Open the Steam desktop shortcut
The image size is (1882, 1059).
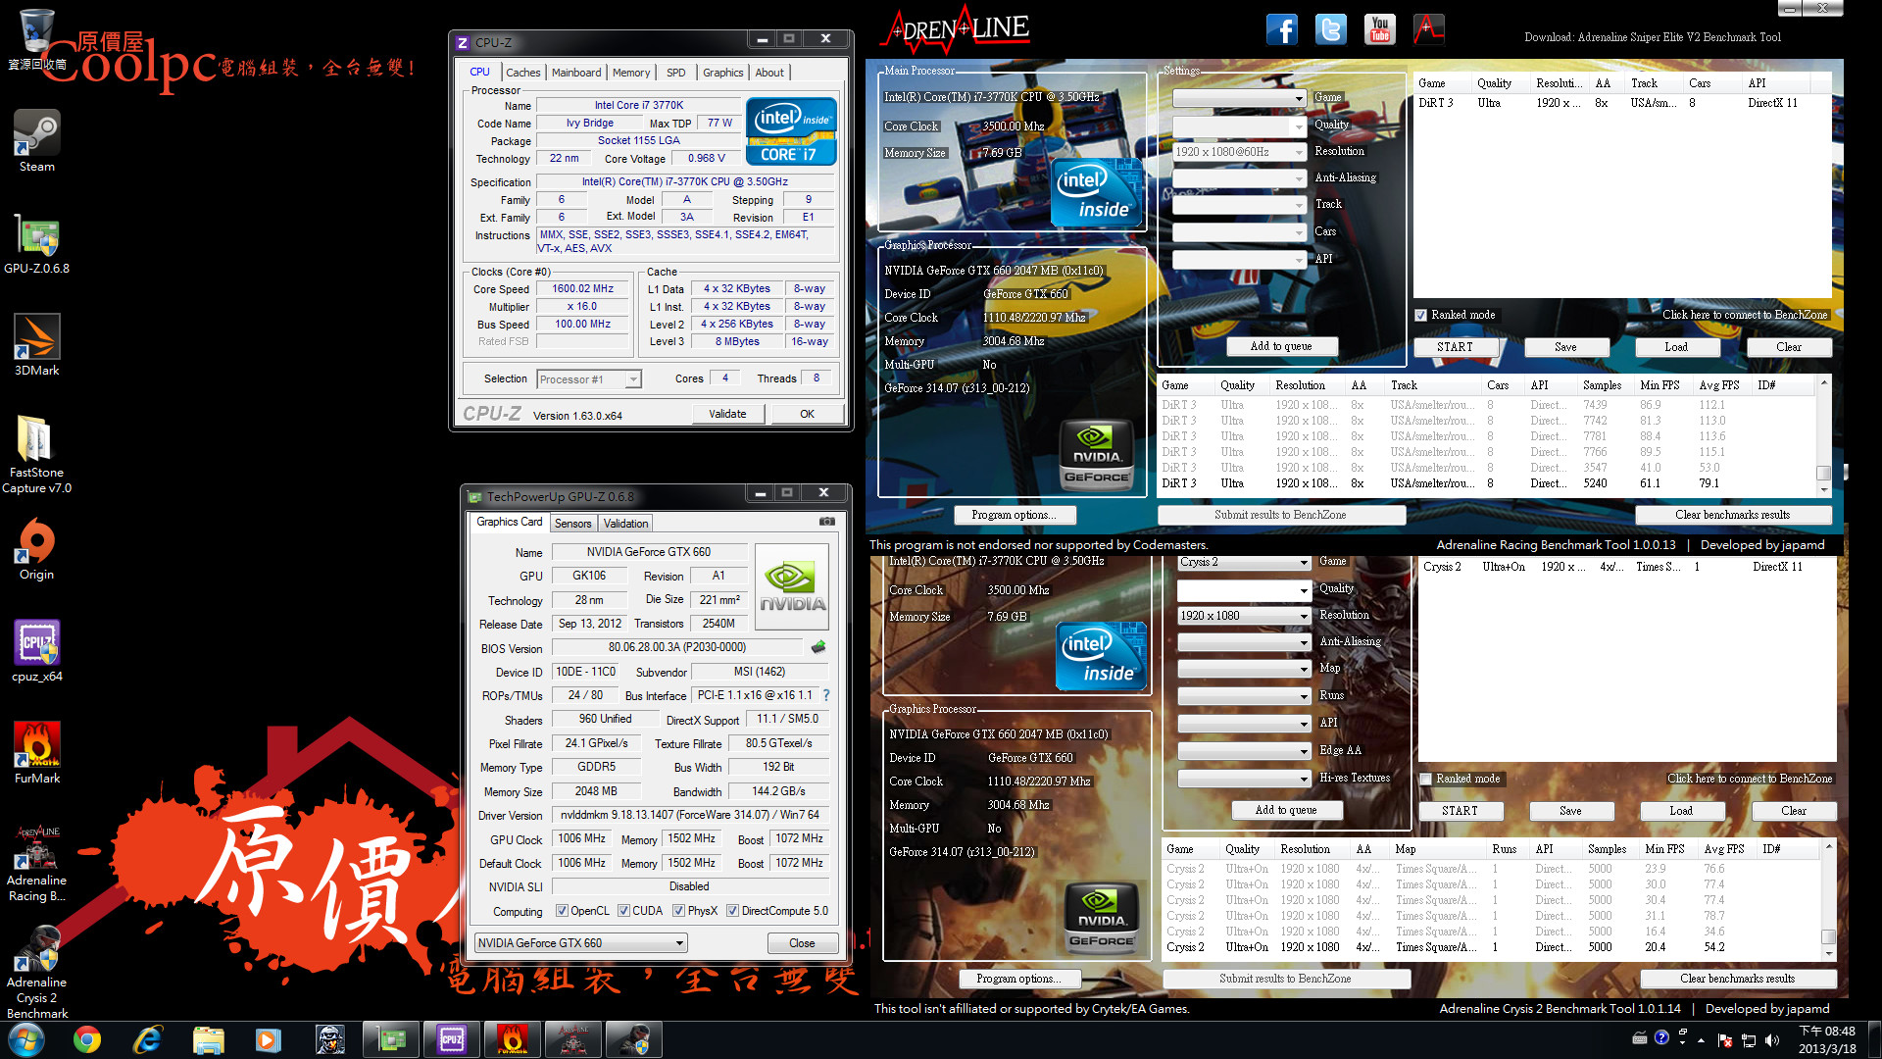point(36,140)
